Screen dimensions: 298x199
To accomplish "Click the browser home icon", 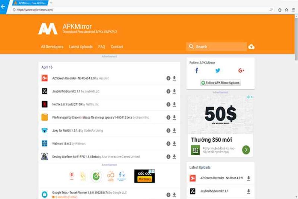I will point(280,10).
